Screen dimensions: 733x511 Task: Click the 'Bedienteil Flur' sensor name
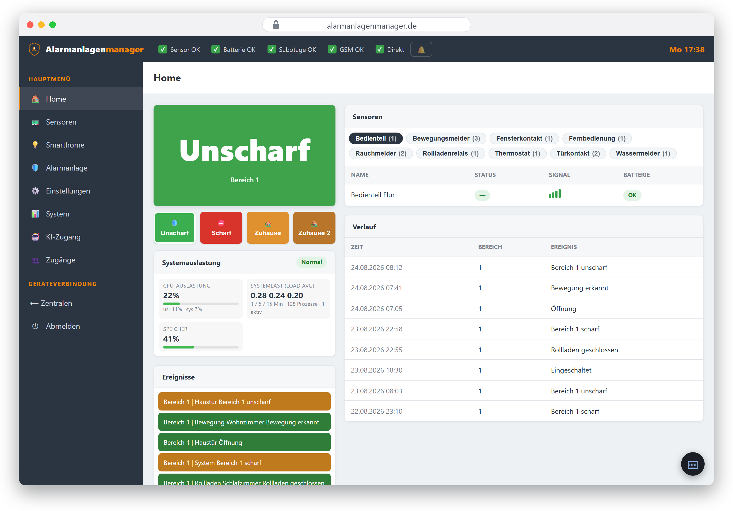click(x=373, y=195)
